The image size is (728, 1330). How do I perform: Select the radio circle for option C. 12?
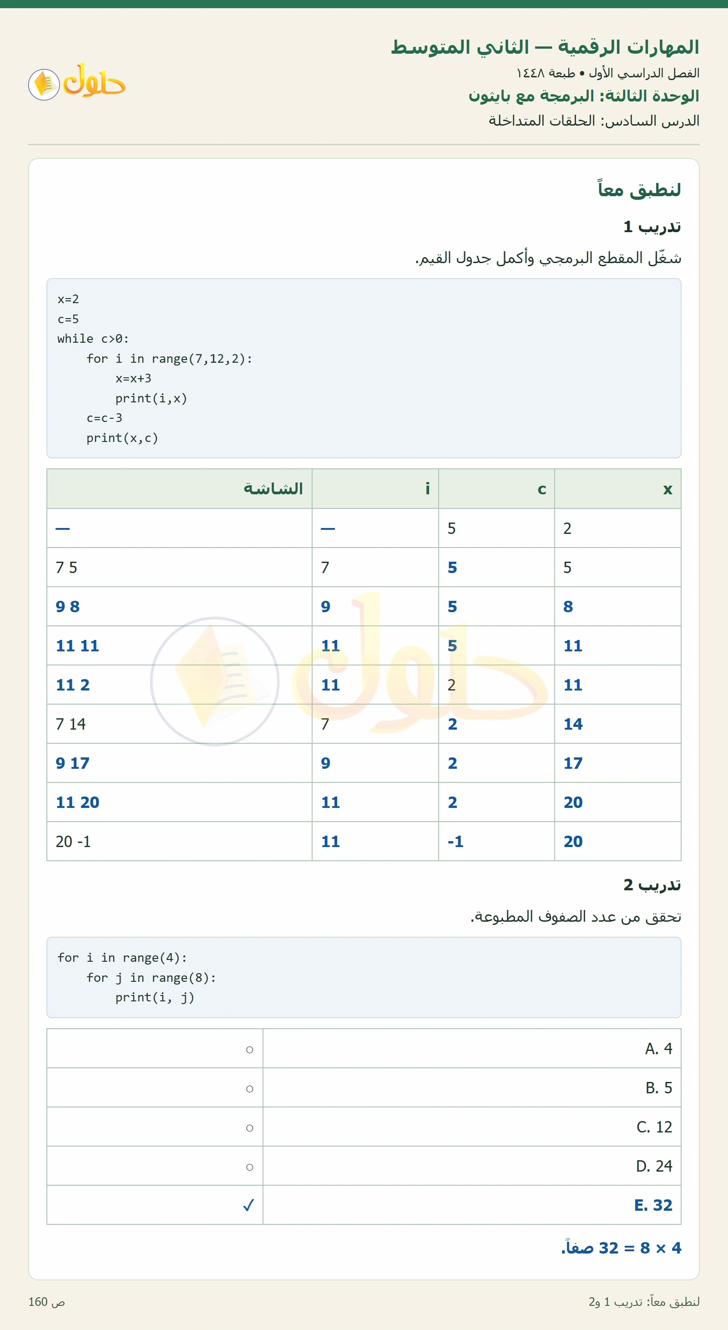click(250, 1127)
